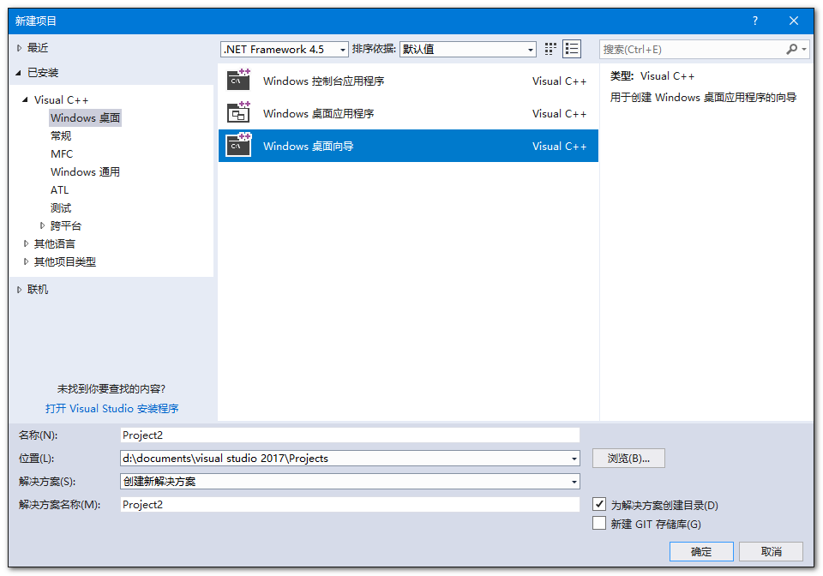Switch to list view mode

572,49
